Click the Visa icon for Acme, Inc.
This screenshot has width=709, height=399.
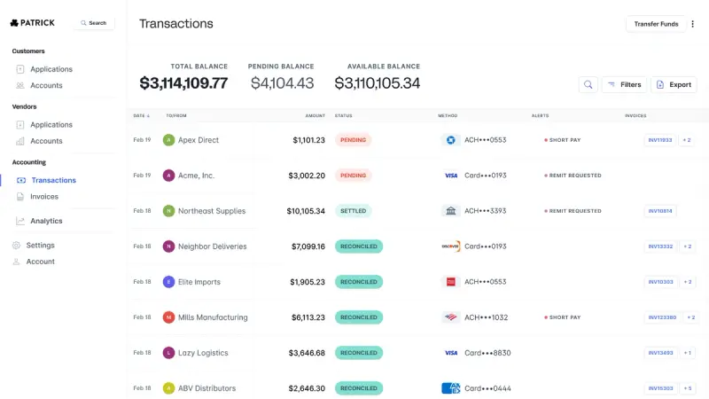tap(450, 175)
